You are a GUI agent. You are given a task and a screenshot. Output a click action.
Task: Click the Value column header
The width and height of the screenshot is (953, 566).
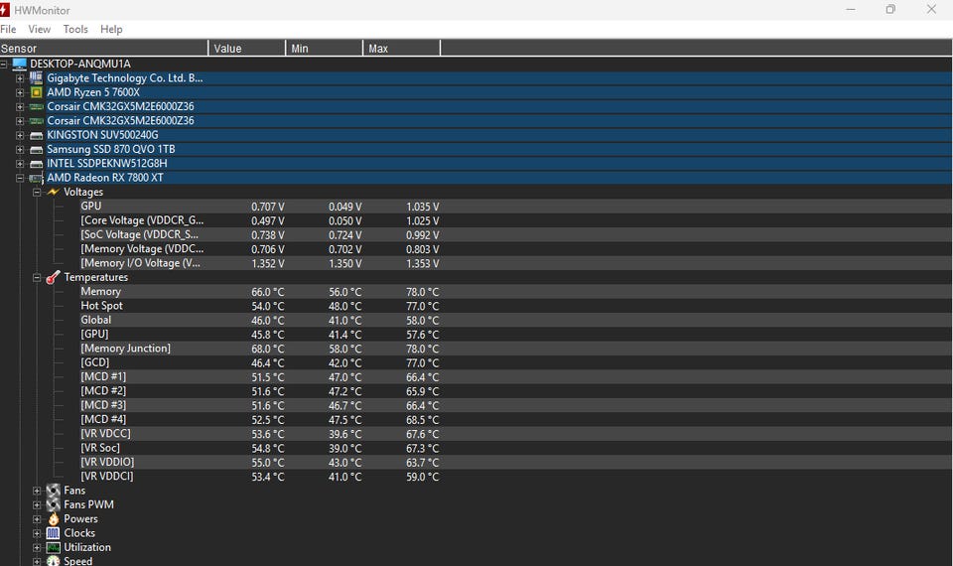click(x=247, y=48)
